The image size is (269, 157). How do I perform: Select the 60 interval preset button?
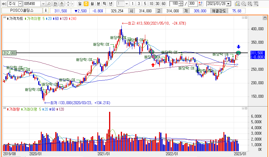click(x=163, y=4)
